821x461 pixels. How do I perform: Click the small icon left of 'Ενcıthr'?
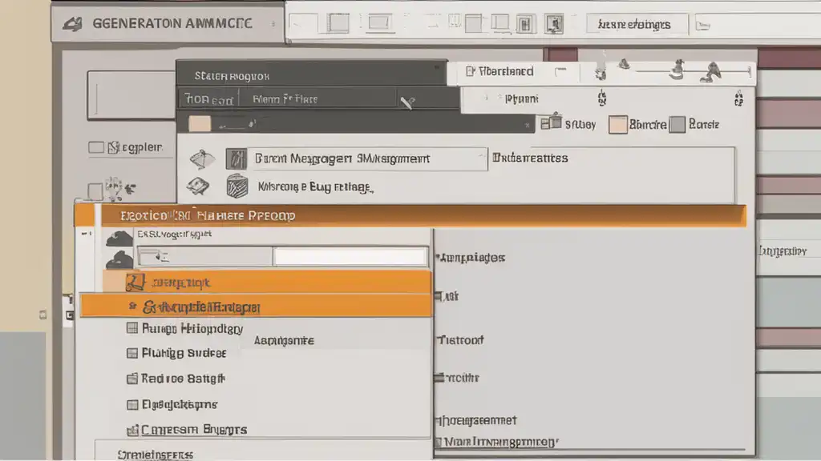(x=439, y=378)
